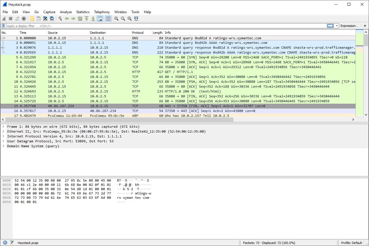Select packet 15 from 40.86.187.234

point(178,106)
